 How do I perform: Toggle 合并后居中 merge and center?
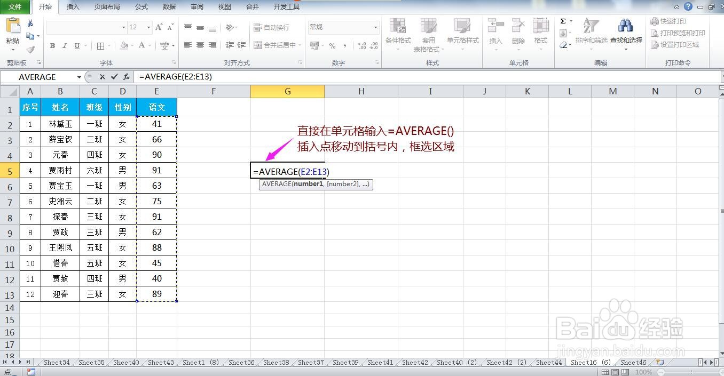[x=274, y=45]
